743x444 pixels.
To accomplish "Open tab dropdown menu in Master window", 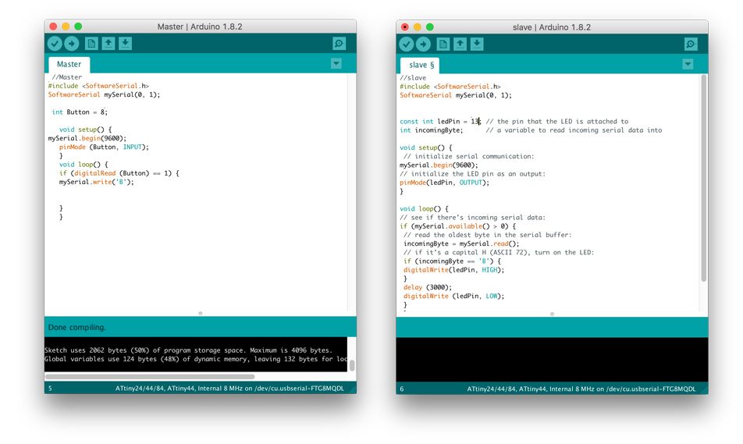I will [336, 63].
